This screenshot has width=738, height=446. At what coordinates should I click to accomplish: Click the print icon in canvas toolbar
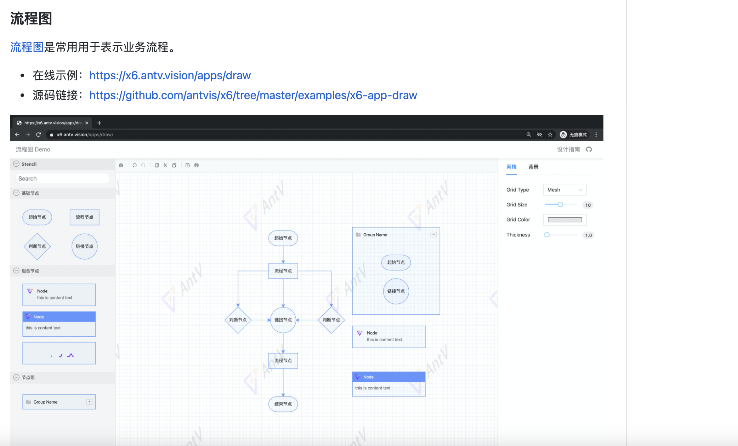tap(197, 165)
